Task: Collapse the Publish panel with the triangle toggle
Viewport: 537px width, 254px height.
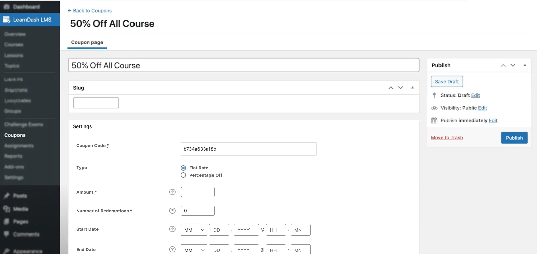Action: [x=525, y=65]
